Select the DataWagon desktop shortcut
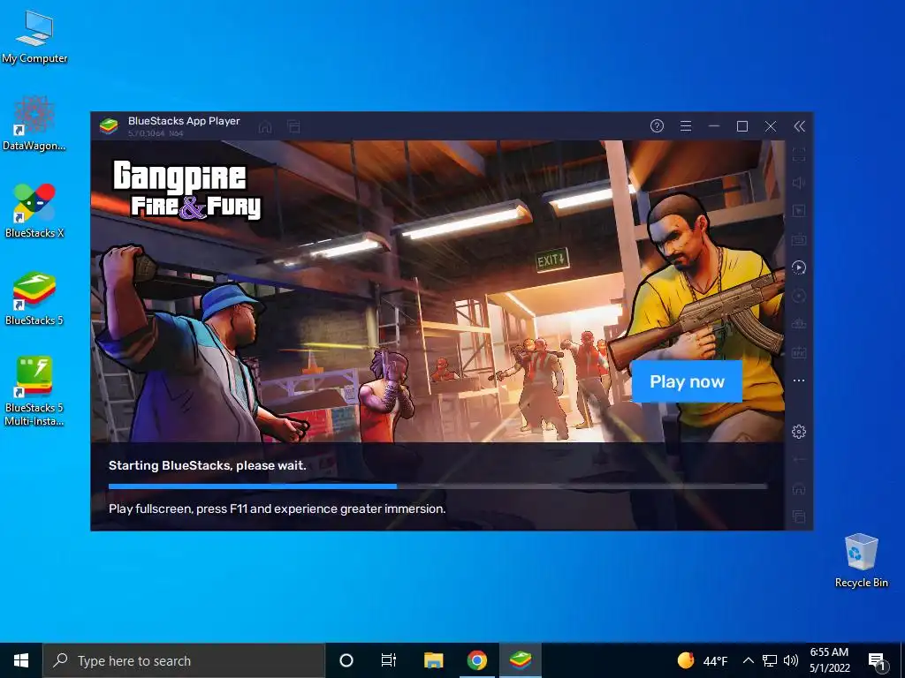Viewport: 905px width, 678px height. coord(34,124)
